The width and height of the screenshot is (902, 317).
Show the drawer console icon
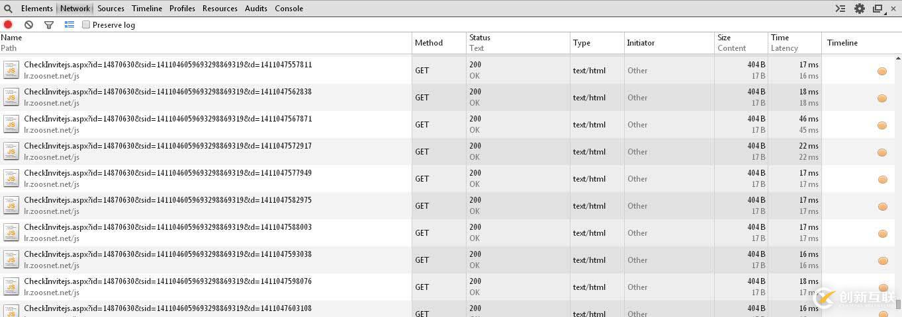840,9
